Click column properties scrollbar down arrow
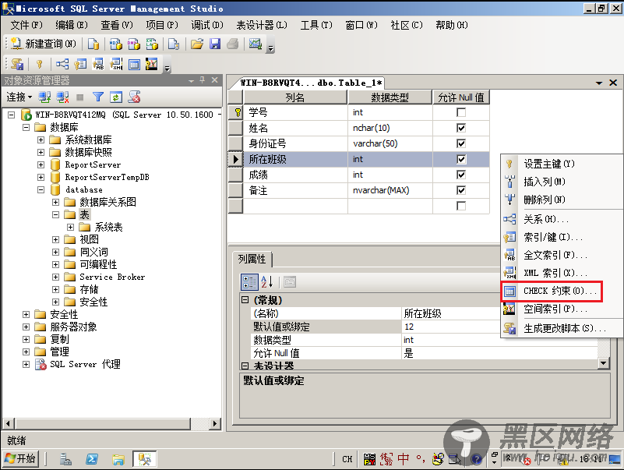The width and height of the screenshot is (624, 470). [603, 363]
